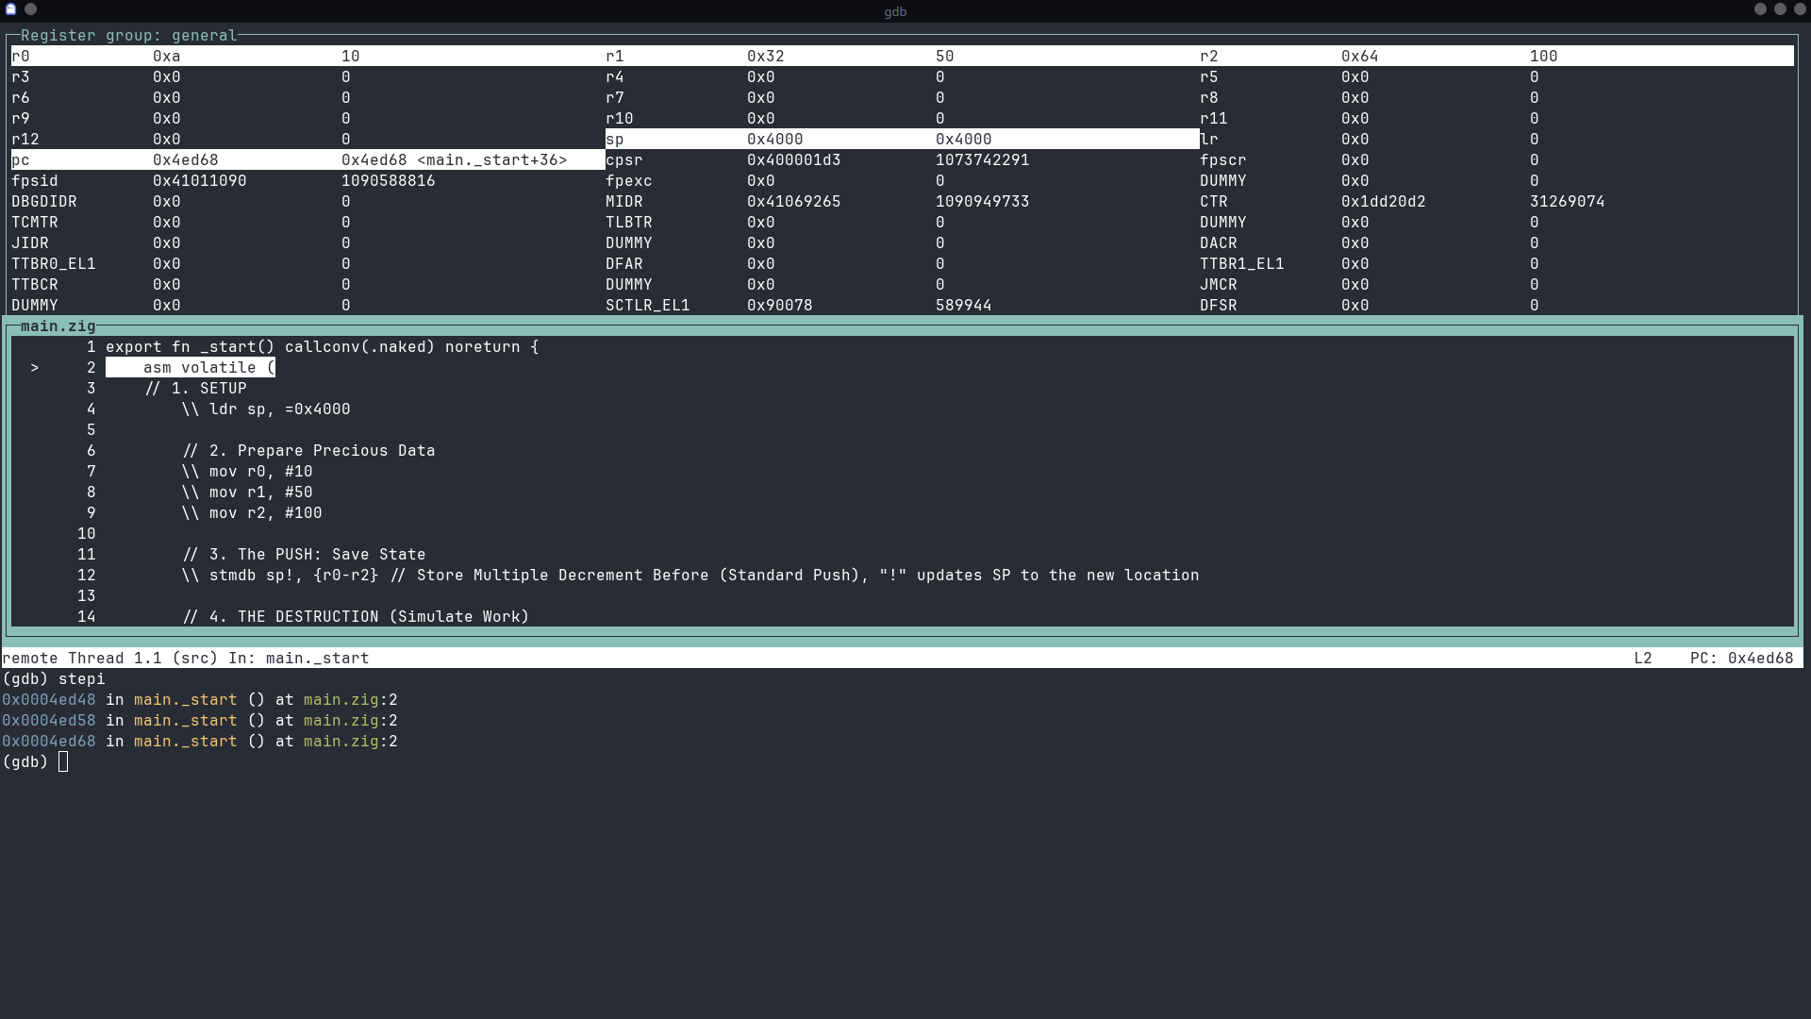Screen dimensions: 1811x1019
Task: Select the CTR register value 0x1dd20d2
Action: coord(1384,201)
